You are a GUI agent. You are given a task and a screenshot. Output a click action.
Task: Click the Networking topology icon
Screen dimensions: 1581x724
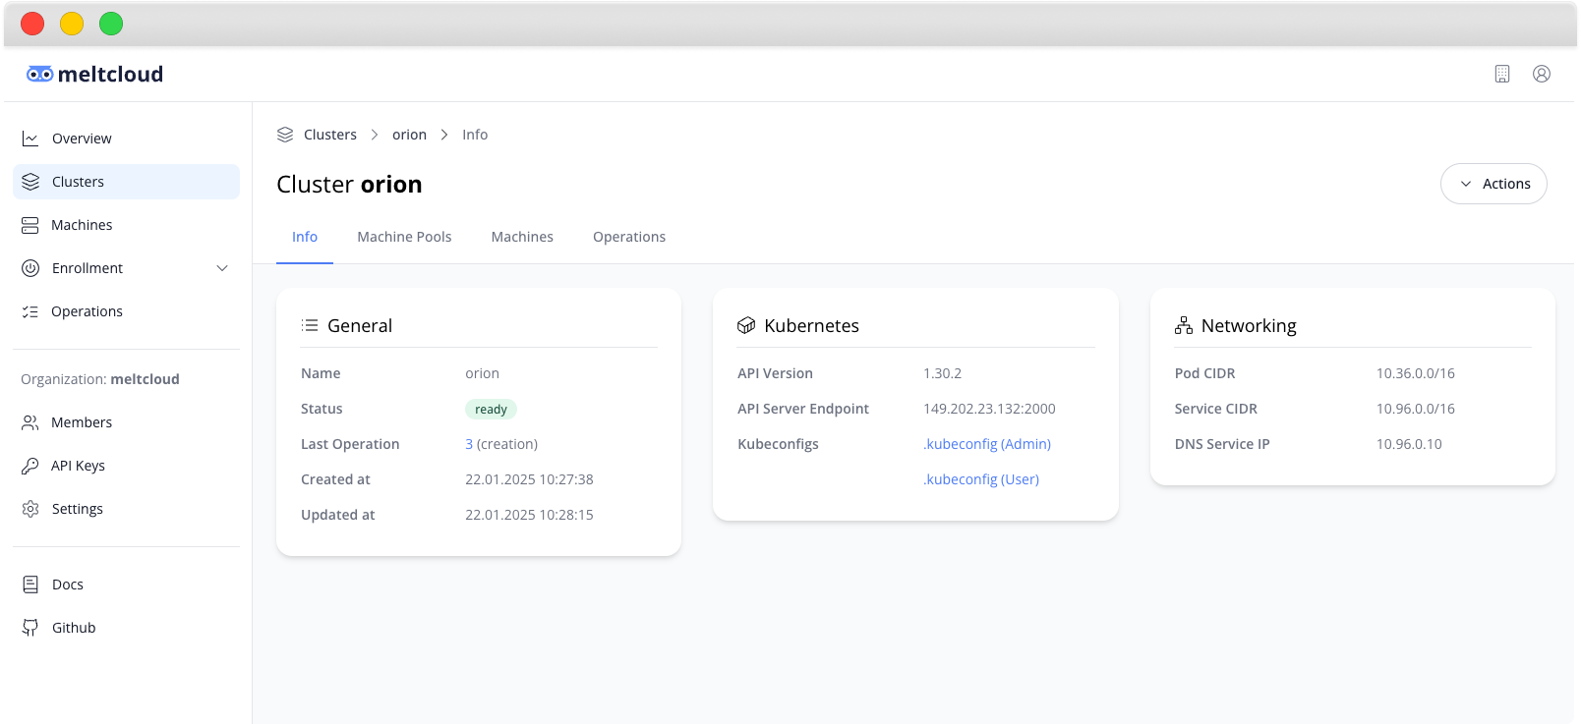(1184, 325)
